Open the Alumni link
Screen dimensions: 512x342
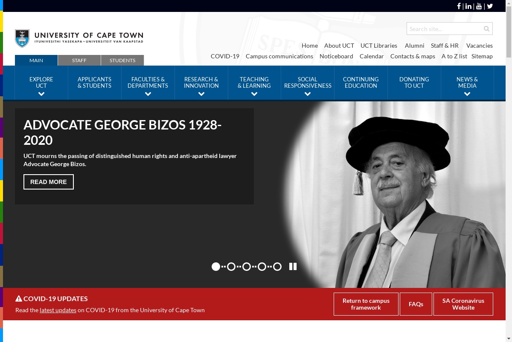click(x=415, y=46)
